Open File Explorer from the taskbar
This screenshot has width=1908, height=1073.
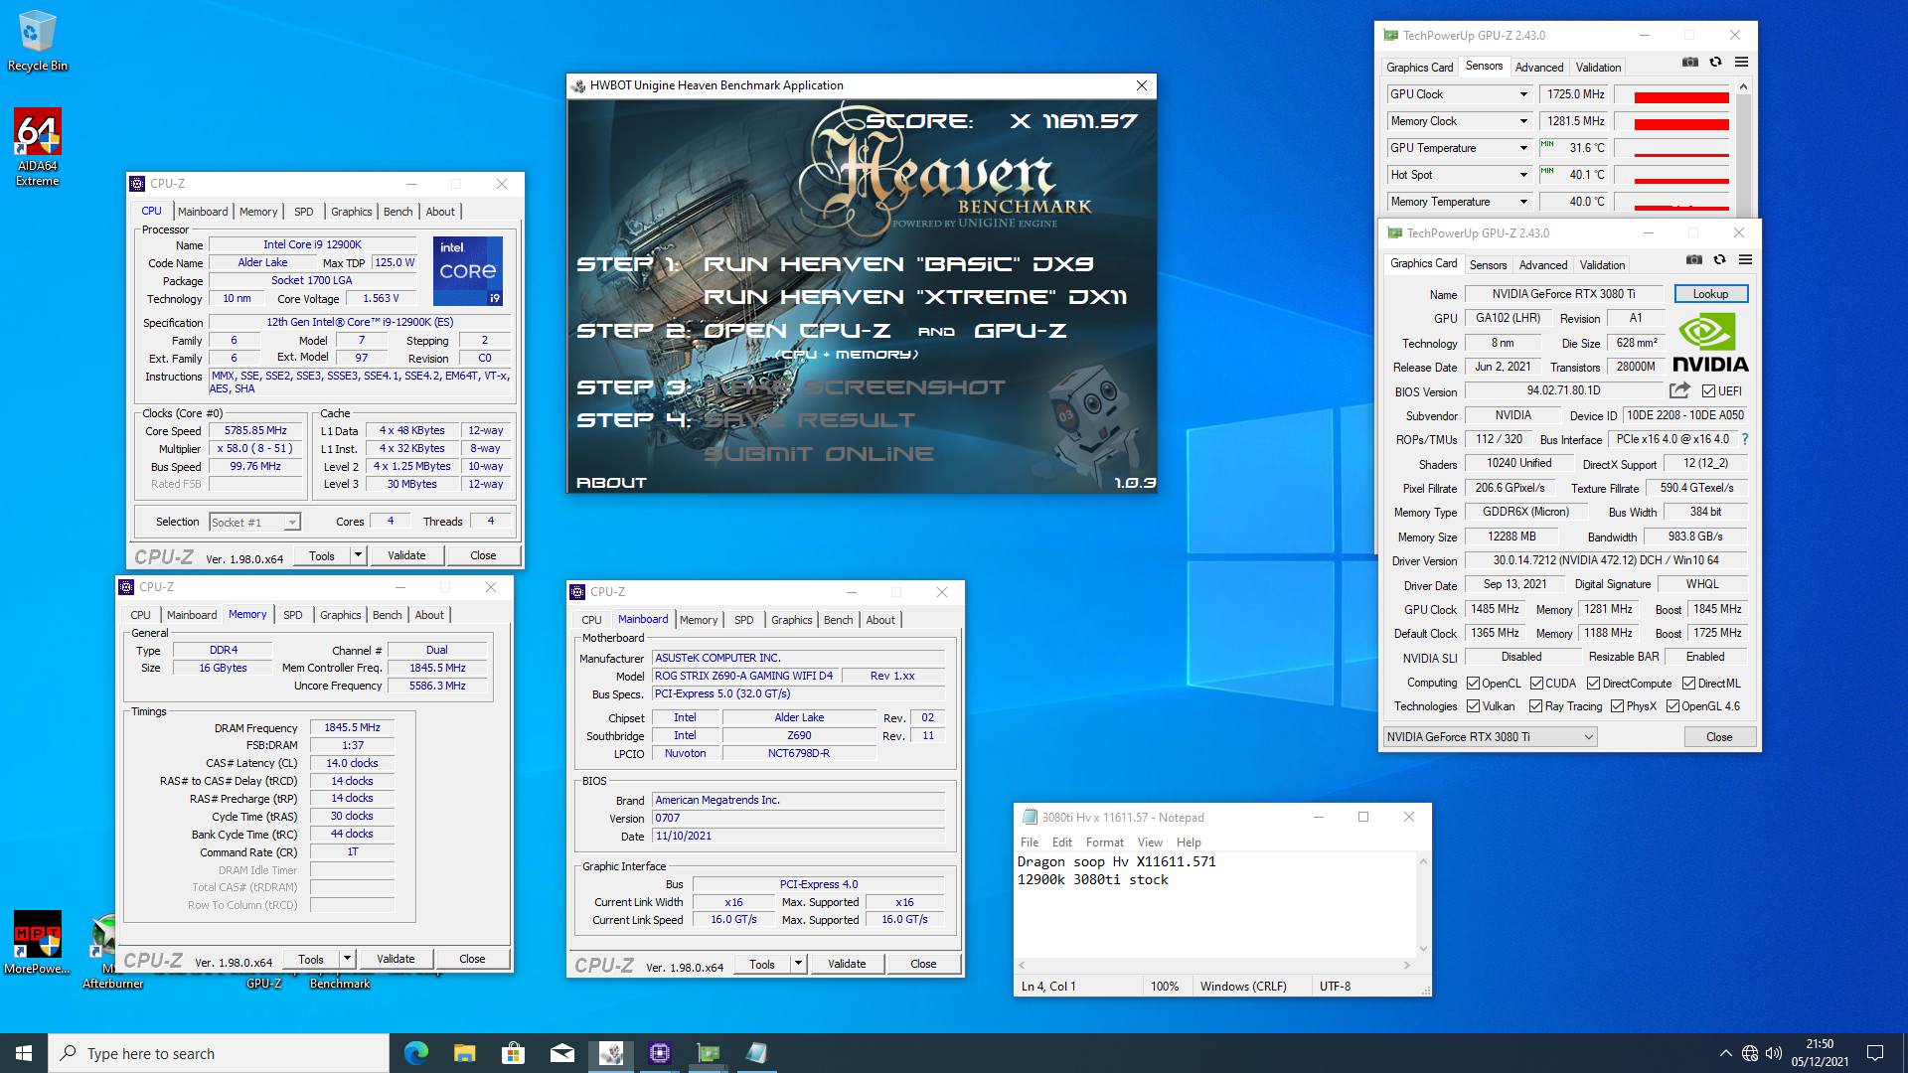(464, 1053)
